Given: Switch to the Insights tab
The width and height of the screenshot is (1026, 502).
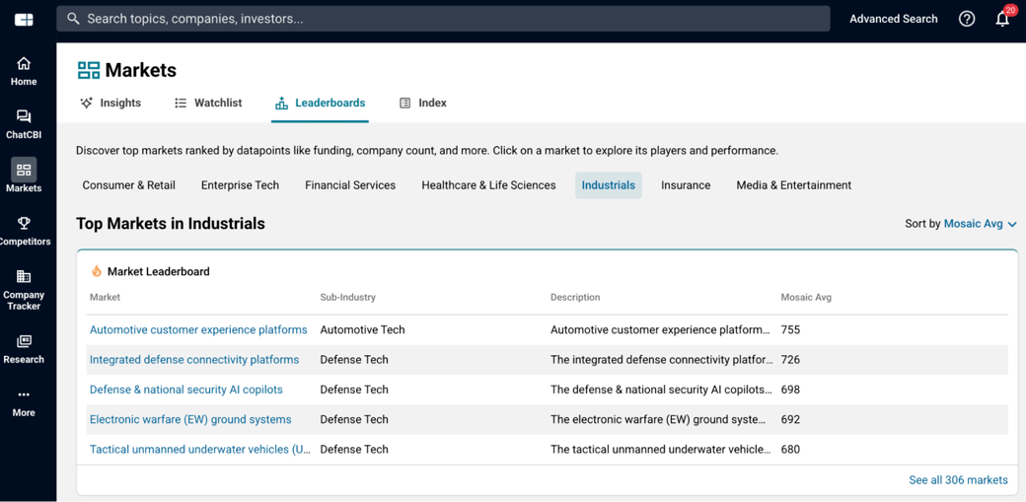Looking at the screenshot, I should point(110,103).
